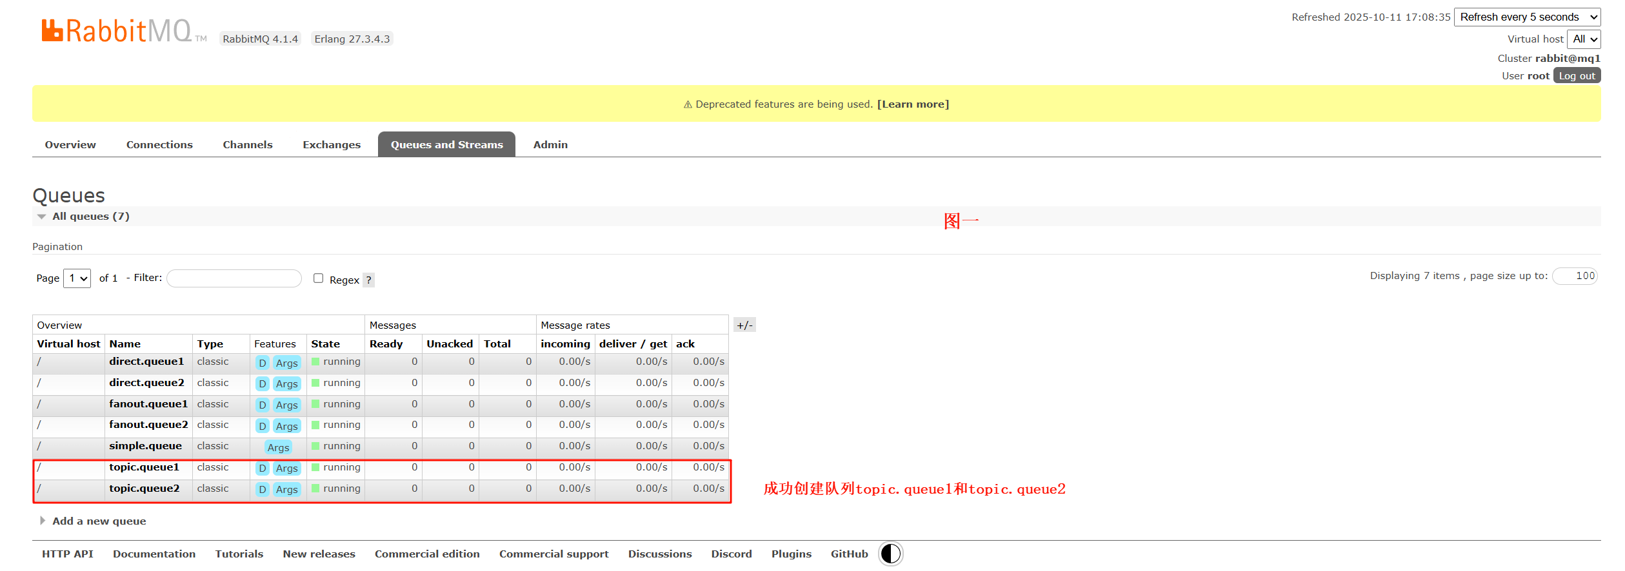Image resolution: width=1625 pixels, height=571 pixels.
Task: Sort by the incoming rate column header
Action: pos(565,344)
